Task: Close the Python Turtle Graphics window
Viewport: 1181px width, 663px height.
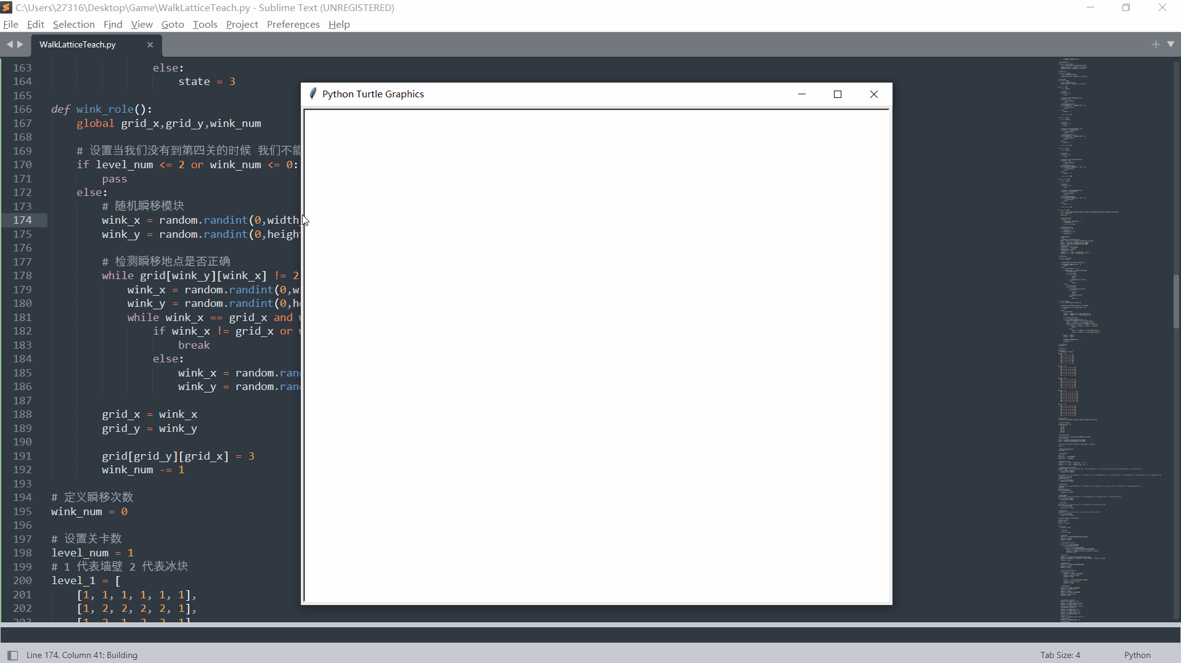Action: coord(874,94)
